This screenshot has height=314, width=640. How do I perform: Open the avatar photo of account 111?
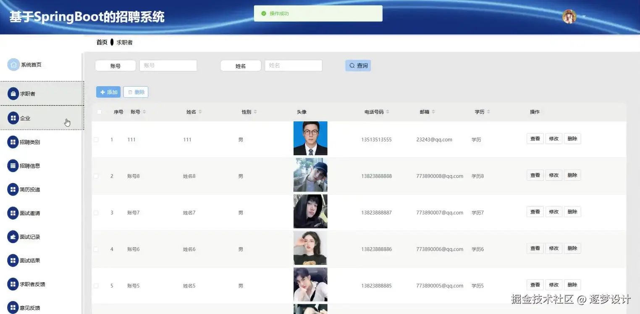coord(310,139)
